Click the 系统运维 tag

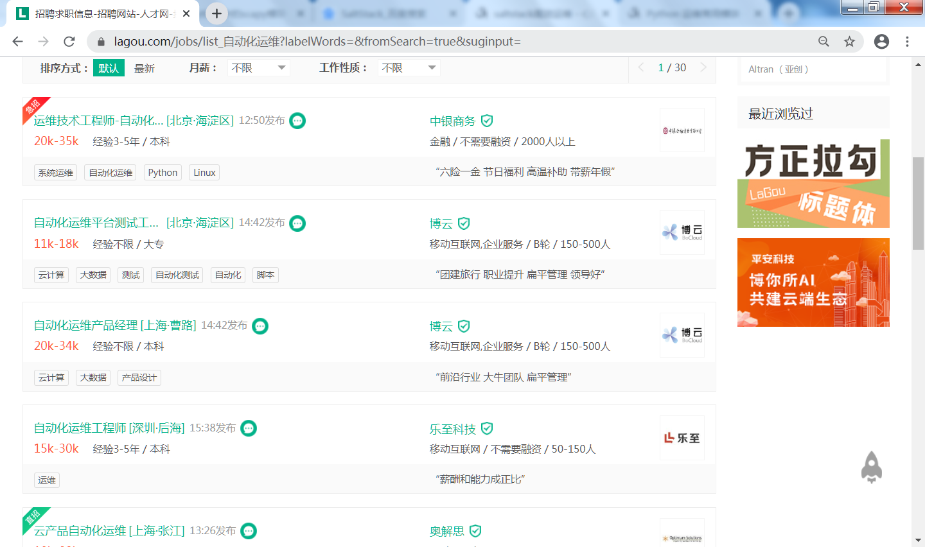pos(55,173)
